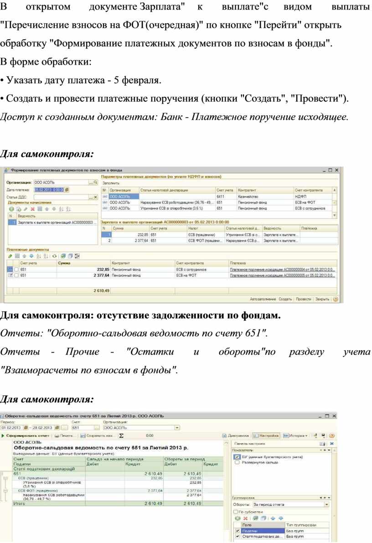Close Панель настроек with its X icon
The image size is (372, 543).
[x=331, y=443]
